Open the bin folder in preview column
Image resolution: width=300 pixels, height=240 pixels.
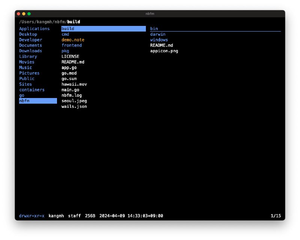154,29
